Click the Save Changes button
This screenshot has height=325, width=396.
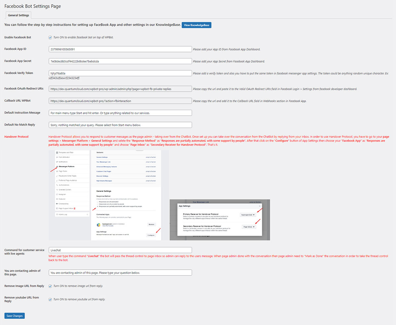[15, 316]
